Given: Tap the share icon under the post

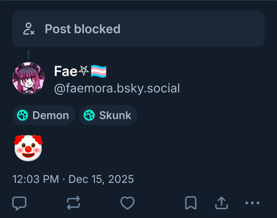Looking at the screenshot, I should [x=221, y=203].
